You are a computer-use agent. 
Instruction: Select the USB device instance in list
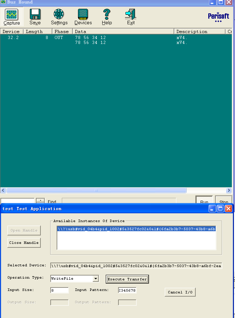[136, 229]
